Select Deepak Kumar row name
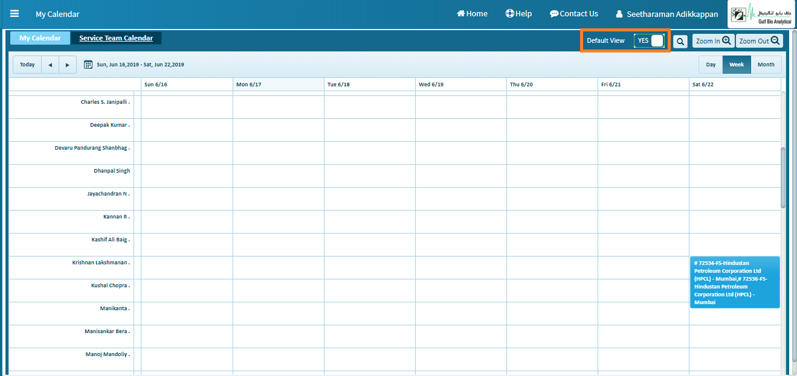Viewport: 797px width, 376px height. point(110,125)
